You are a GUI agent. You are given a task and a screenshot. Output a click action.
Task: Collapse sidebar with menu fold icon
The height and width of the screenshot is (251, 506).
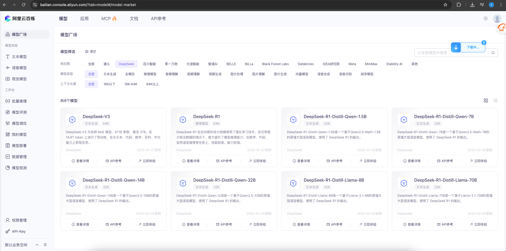[45, 245]
